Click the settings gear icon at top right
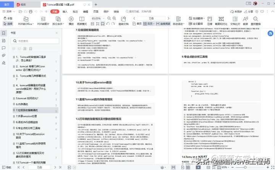 tap(257, 11)
